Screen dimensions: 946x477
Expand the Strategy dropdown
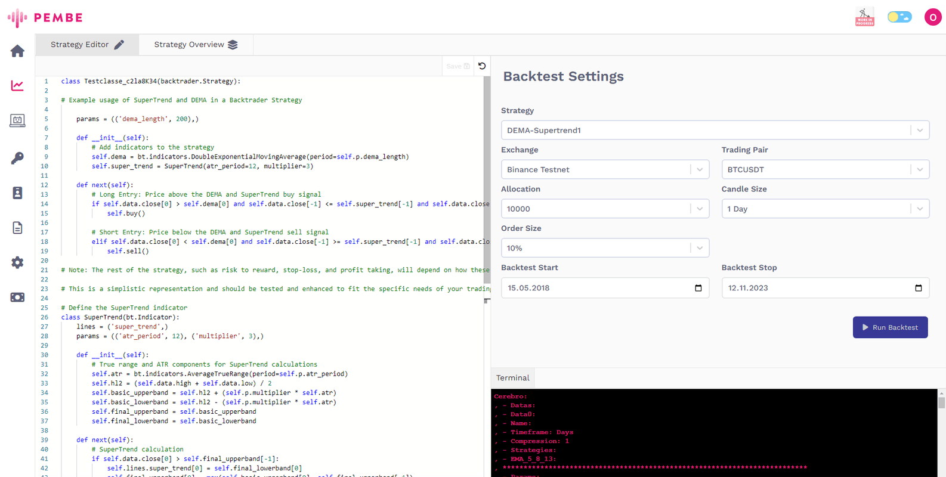coord(715,131)
